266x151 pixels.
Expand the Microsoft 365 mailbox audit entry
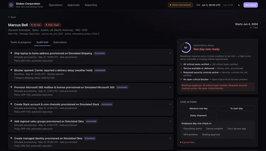[170, 87]
